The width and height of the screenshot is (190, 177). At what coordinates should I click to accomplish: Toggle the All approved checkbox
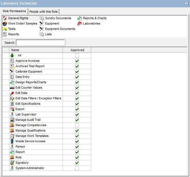pos(77,56)
